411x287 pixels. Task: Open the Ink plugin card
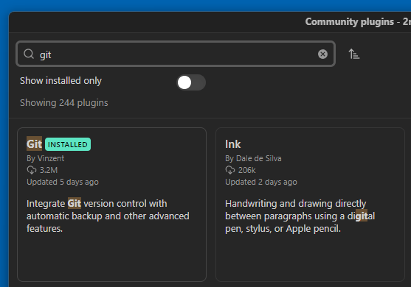[x=310, y=205]
